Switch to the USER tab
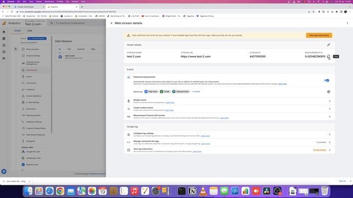 [x=29, y=31]
